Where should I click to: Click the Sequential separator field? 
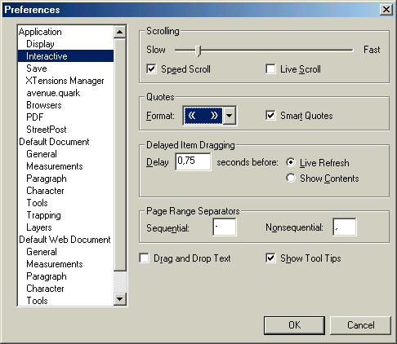pyautogui.click(x=225, y=227)
